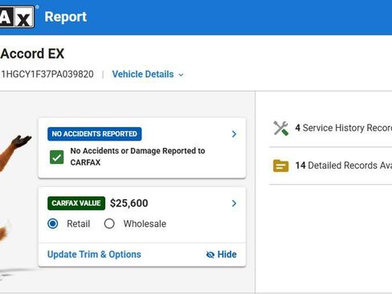
Task: Click the Update Trim & Options link
Action: 94,255
